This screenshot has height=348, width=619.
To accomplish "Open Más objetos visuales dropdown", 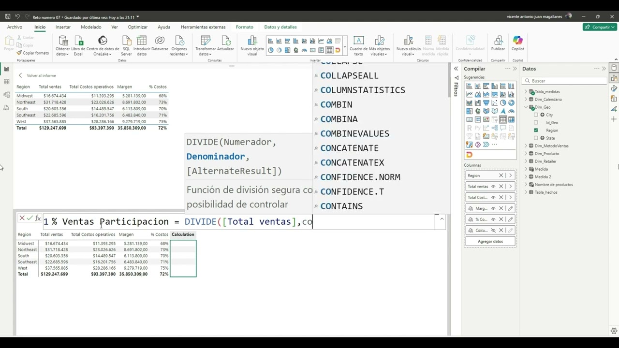I will point(379,46).
